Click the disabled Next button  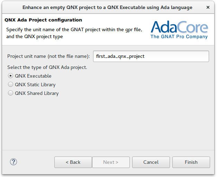(111, 162)
